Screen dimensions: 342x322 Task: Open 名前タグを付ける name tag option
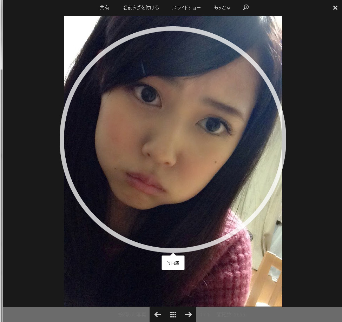[141, 8]
